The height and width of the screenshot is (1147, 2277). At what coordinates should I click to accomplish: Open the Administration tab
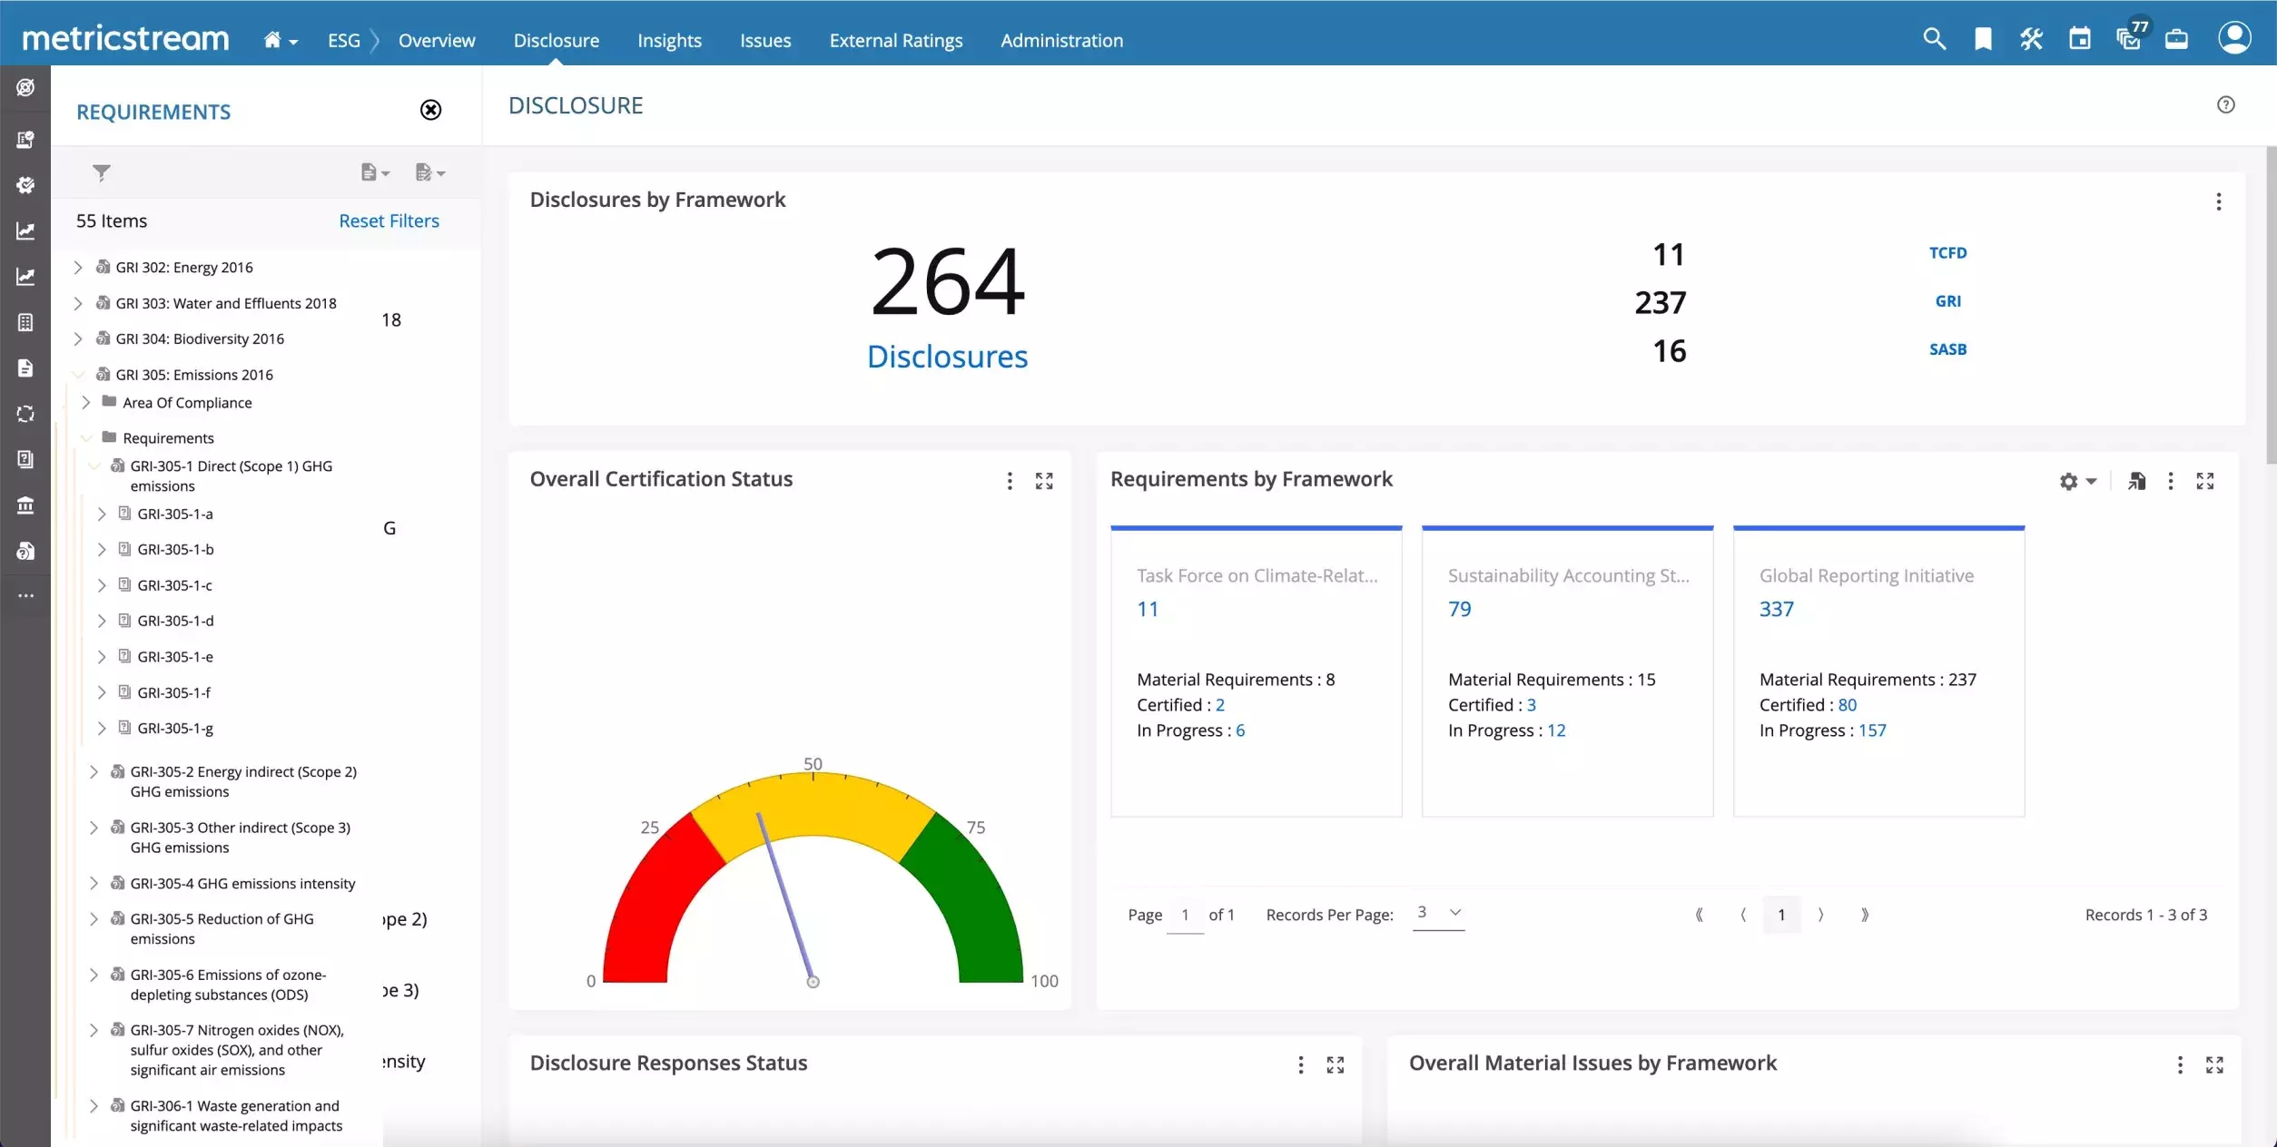tap(1061, 40)
